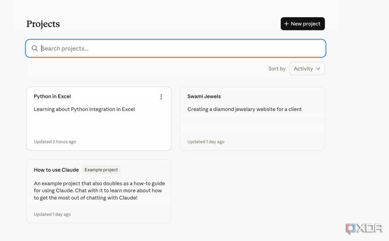
Task: Open the three-dot menu on Python in Excel
Action: [161, 97]
